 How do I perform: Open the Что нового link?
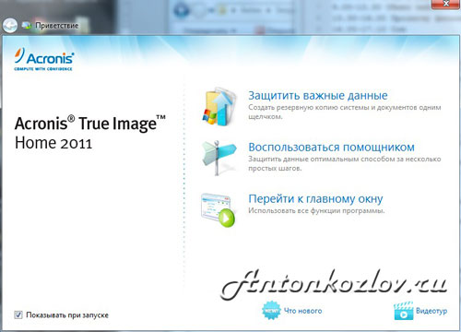tap(302, 311)
